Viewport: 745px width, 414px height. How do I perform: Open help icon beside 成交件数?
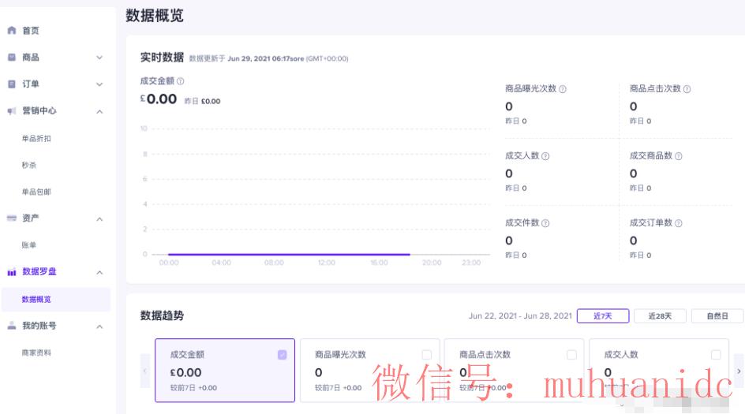(x=545, y=223)
